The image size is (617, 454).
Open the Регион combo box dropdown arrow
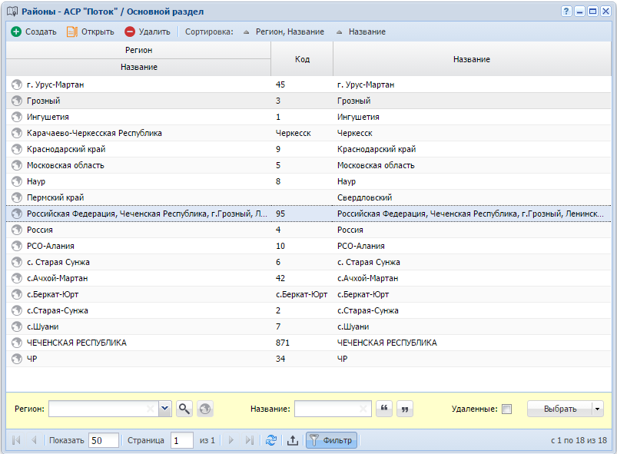(x=165, y=409)
